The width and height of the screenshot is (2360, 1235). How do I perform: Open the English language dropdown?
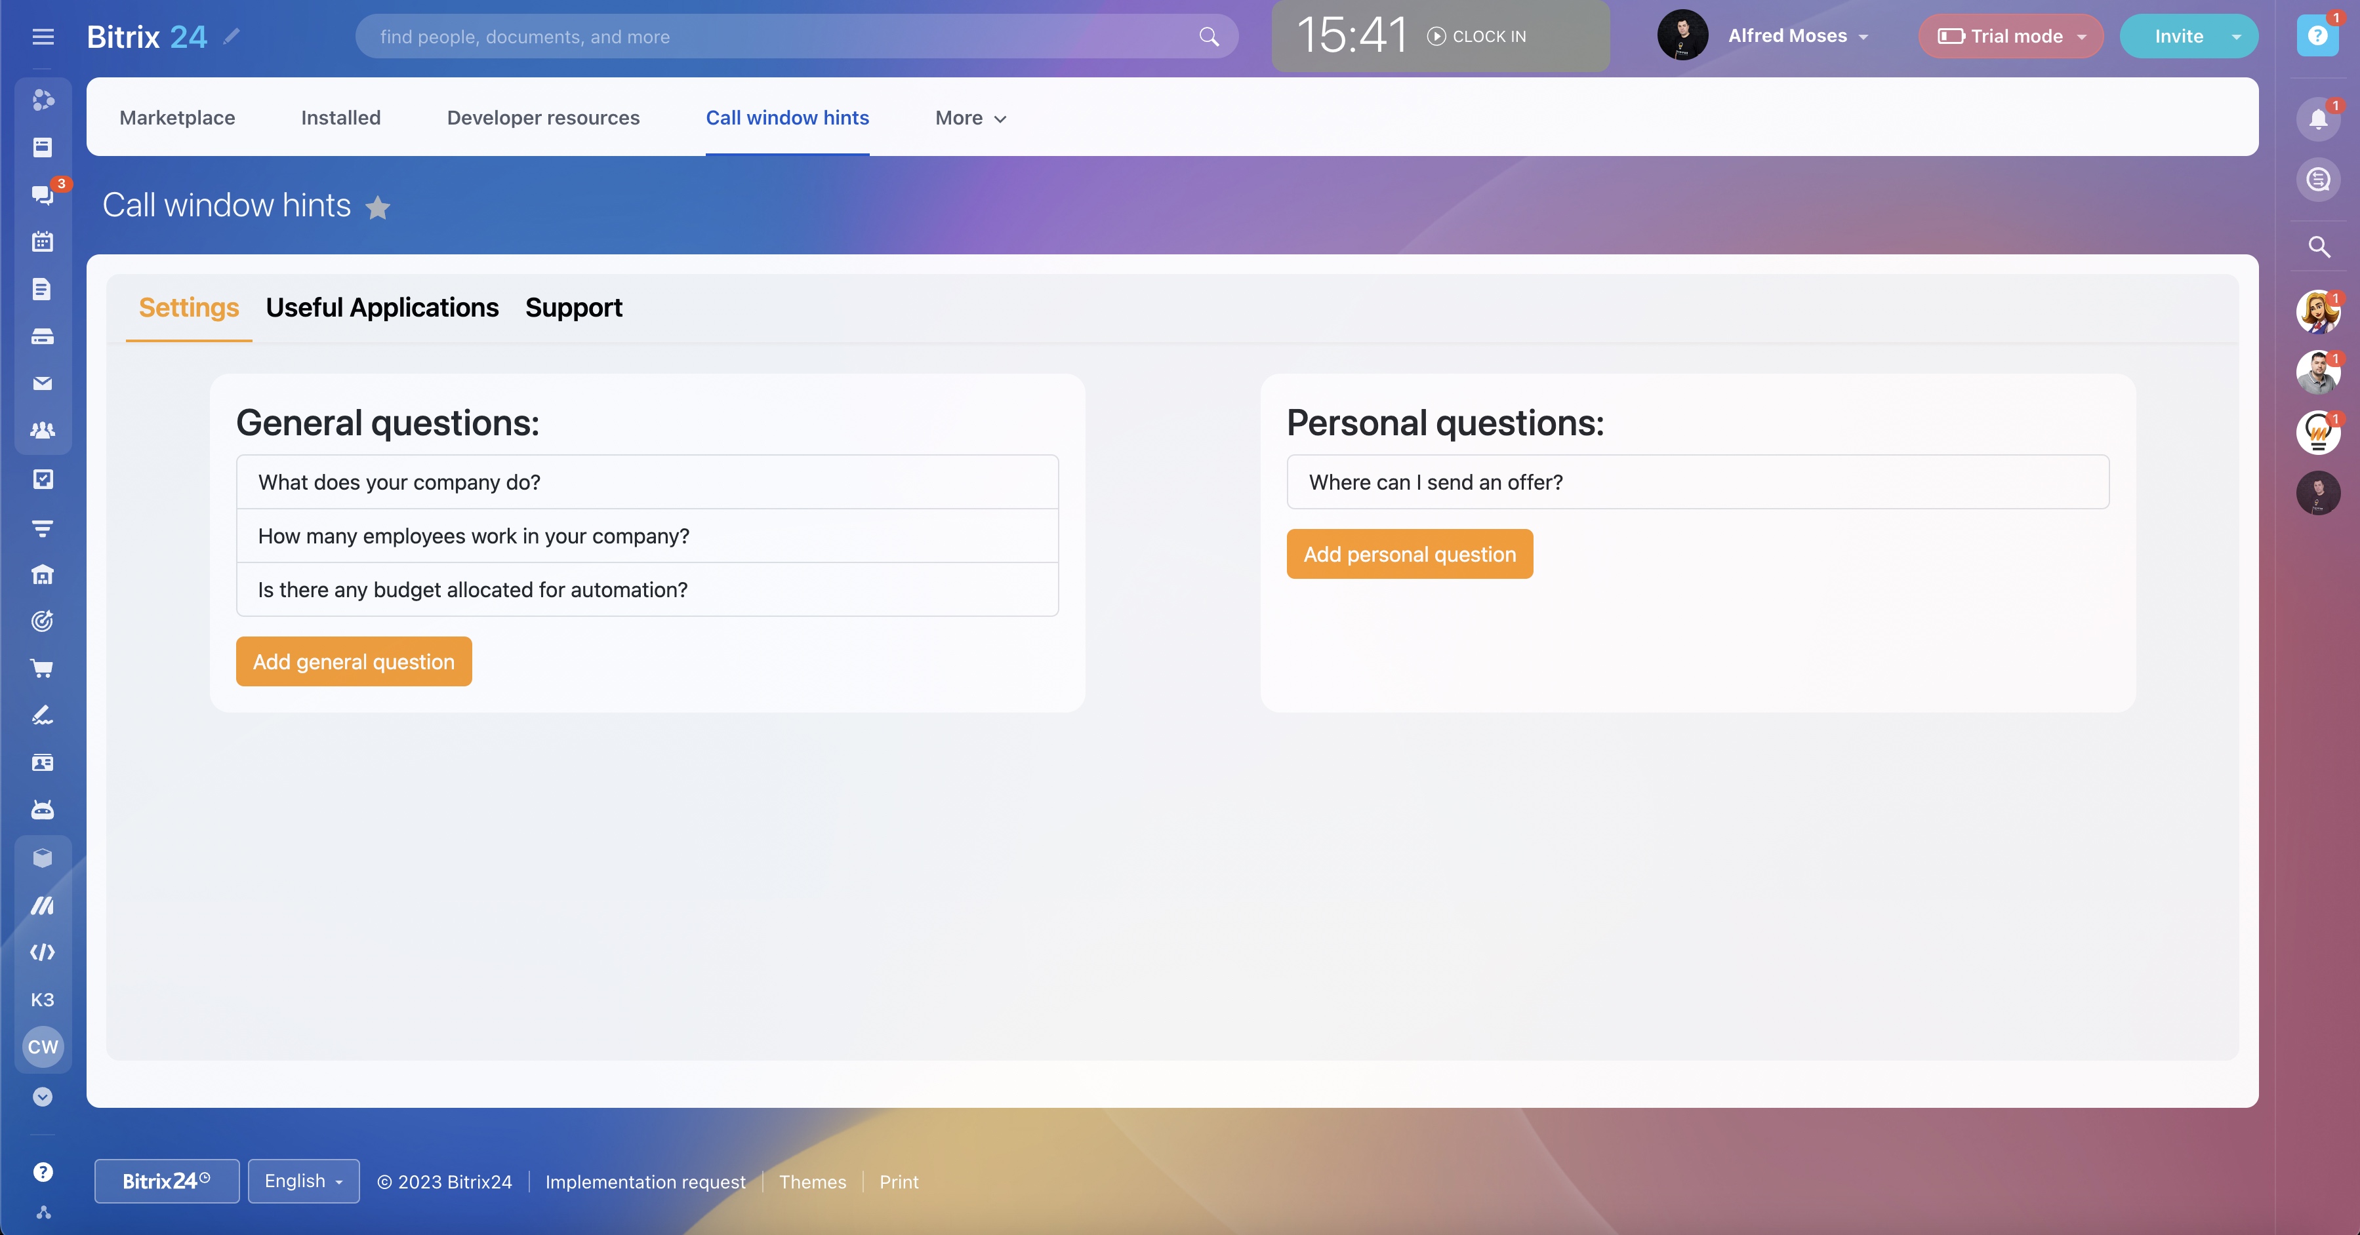point(303,1181)
